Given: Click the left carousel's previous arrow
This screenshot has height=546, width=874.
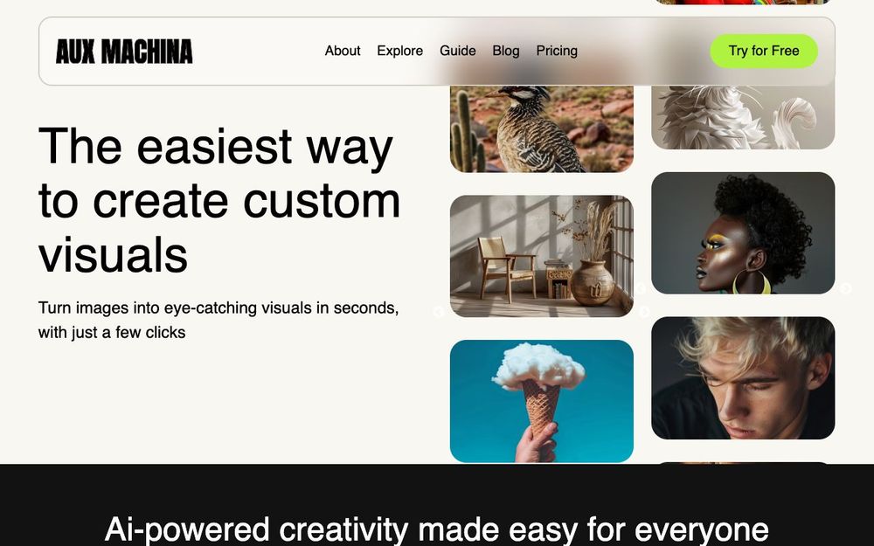Looking at the screenshot, I should [x=439, y=312].
